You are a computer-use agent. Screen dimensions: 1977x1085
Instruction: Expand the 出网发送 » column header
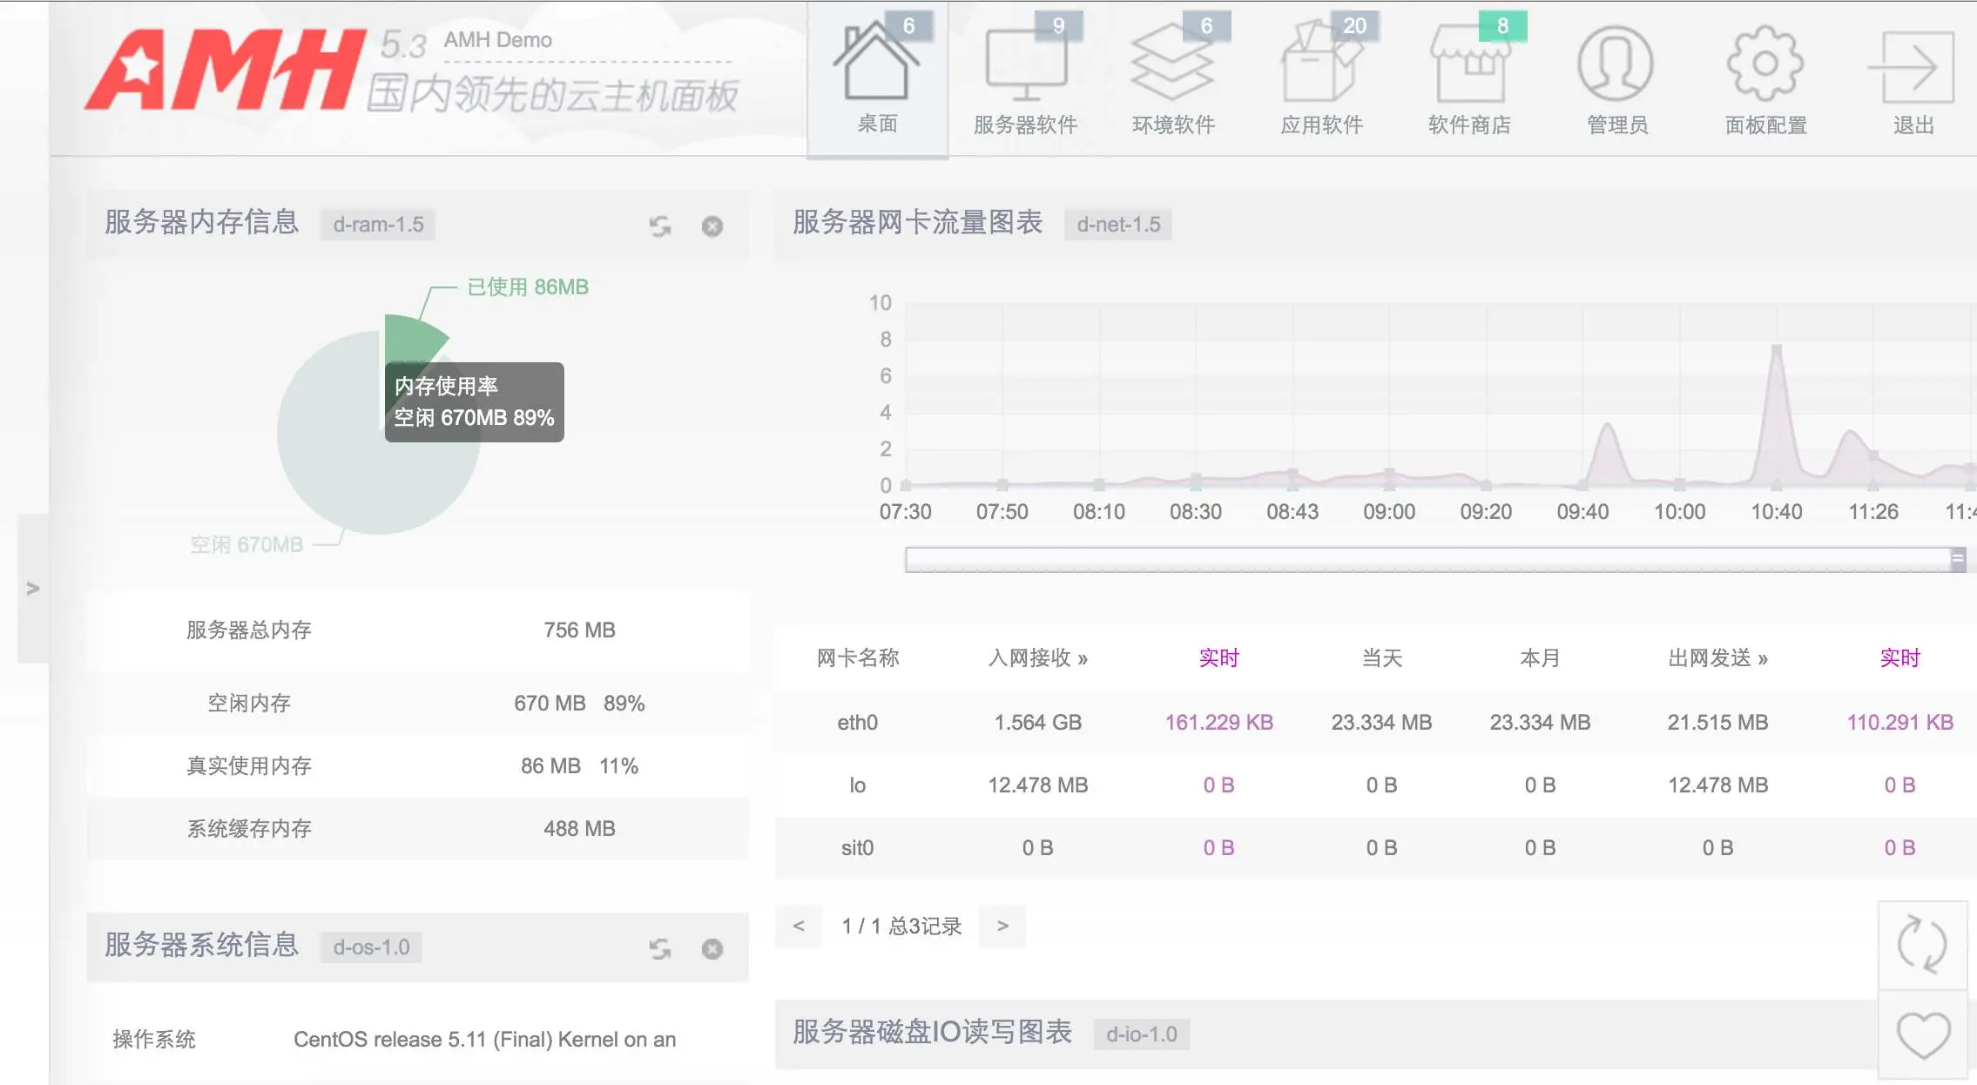pyautogui.click(x=1717, y=658)
